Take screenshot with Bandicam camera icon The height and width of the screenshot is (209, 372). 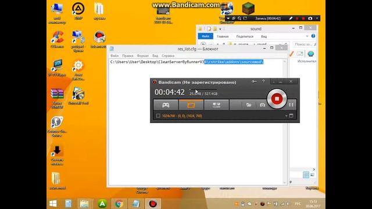tap(262, 105)
